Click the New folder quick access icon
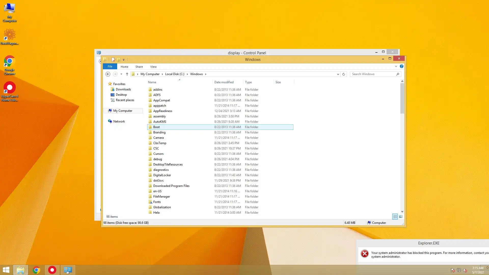This screenshot has height=275, width=489. [x=119, y=60]
